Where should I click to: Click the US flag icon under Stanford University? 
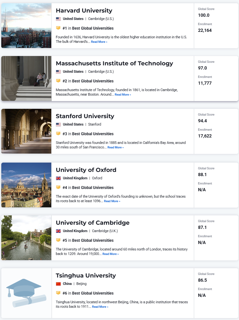click(x=58, y=124)
